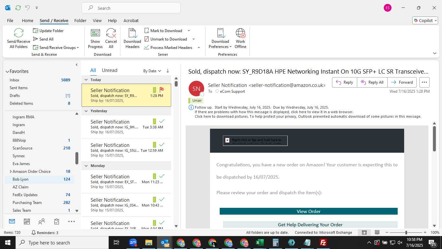442x249 pixels.
Task: Collapse the Favorites section
Action: pyautogui.click(x=7, y=71)
